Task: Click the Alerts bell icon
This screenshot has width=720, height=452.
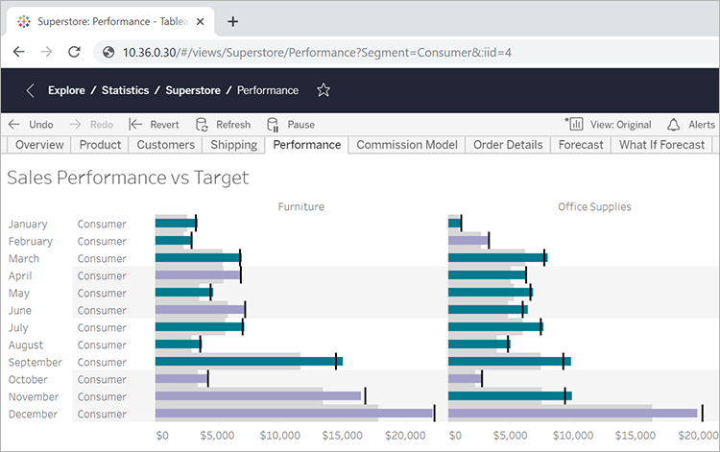Action: click(673, 125)
